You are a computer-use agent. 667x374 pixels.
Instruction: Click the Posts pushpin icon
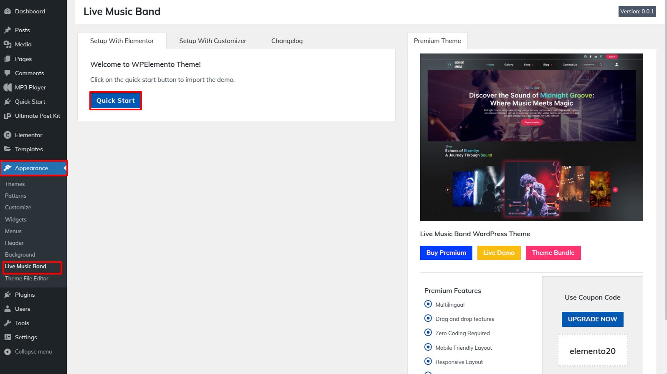click(8, 30)
